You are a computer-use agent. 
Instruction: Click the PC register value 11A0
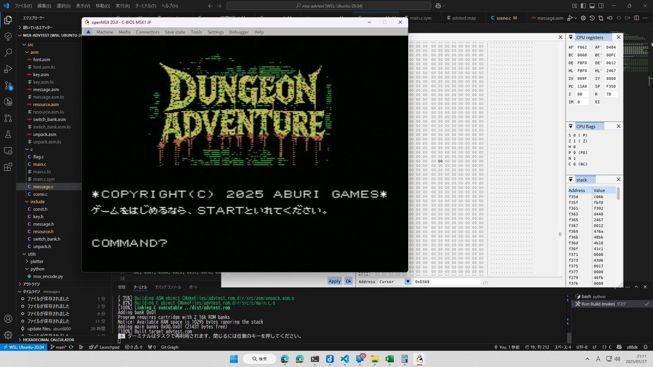tap(582, 86)
